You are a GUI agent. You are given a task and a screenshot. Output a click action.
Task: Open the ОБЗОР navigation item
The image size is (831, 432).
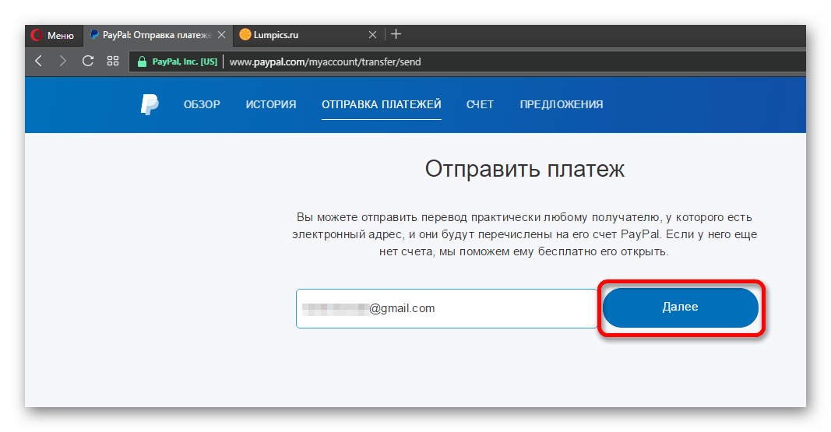coord(202,104)
